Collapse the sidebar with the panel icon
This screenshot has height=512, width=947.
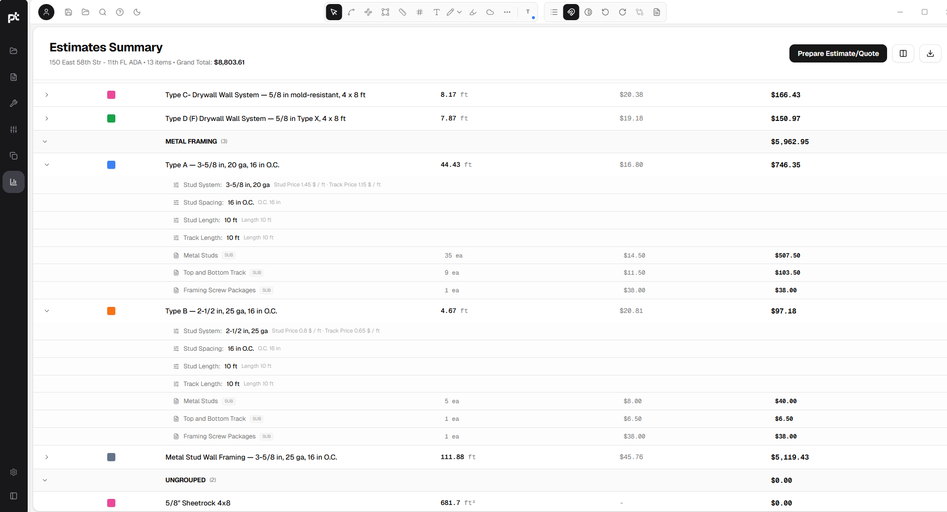pyautogui.click(x=14, y=496)
